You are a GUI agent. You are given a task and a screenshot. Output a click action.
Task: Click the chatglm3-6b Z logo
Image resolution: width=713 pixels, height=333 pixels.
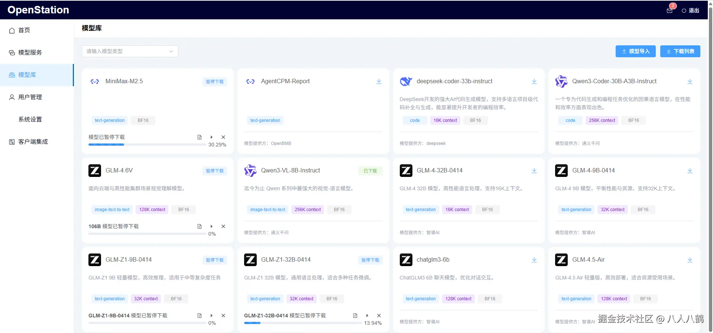click(406, 260)
